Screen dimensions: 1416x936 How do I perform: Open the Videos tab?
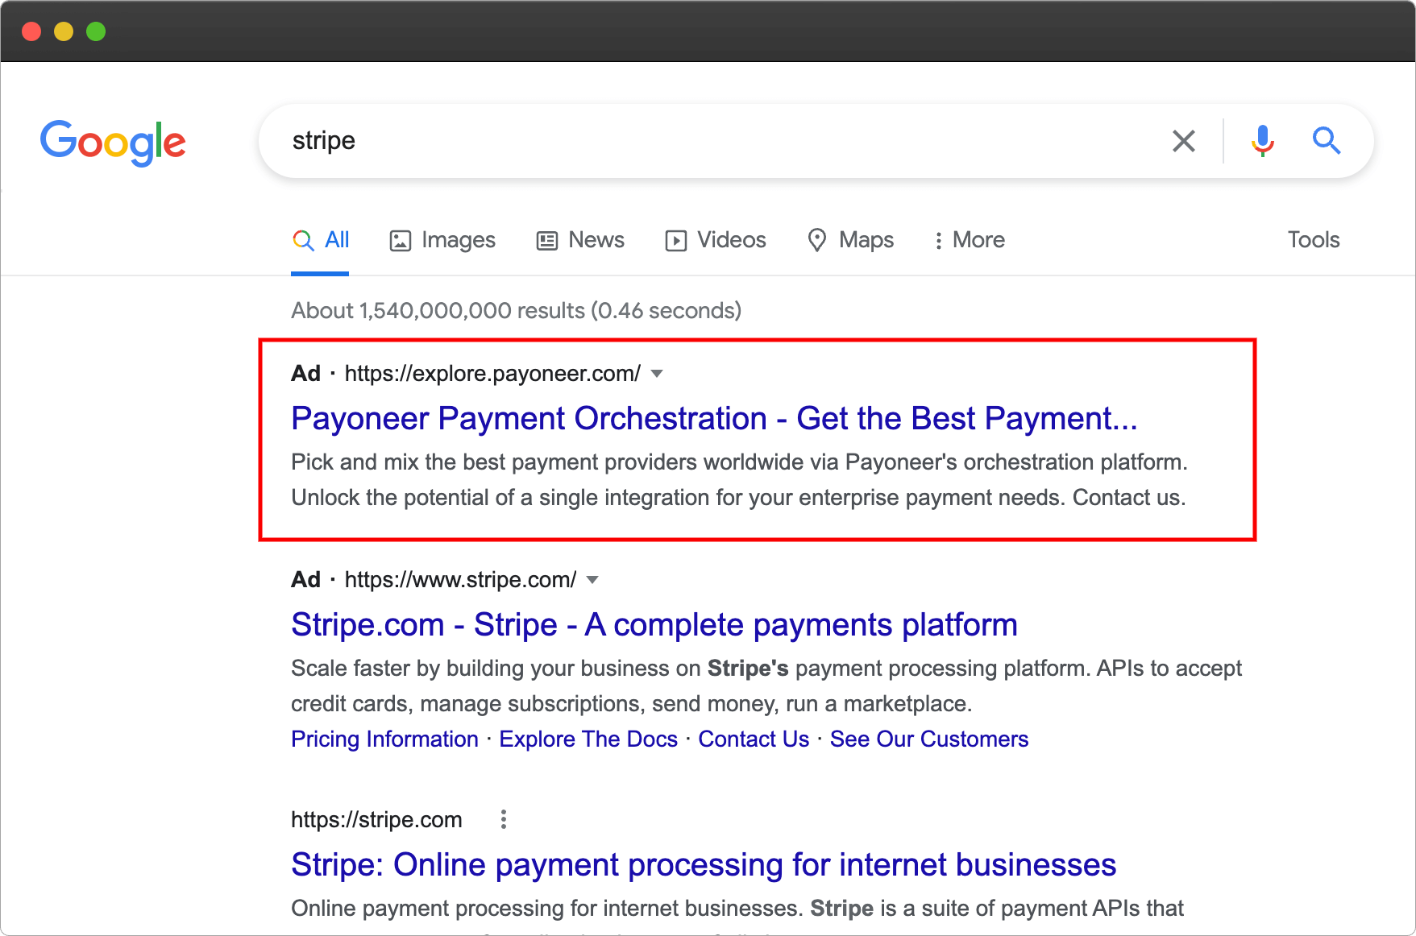point(716,240)
